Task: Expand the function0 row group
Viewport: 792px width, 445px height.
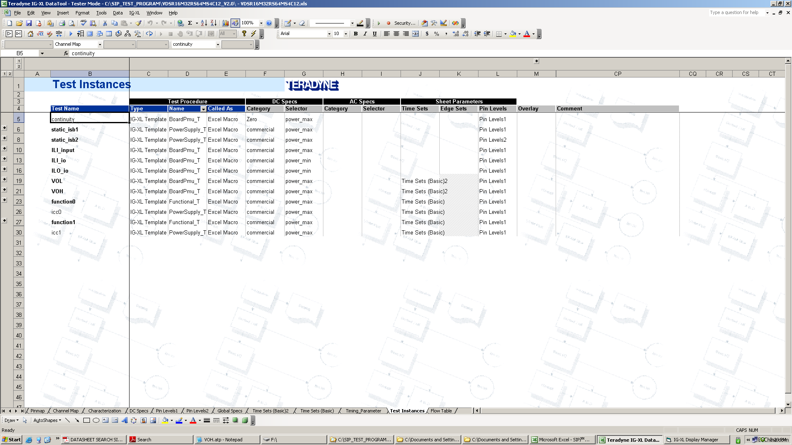Action: click(x=5, y=200)
